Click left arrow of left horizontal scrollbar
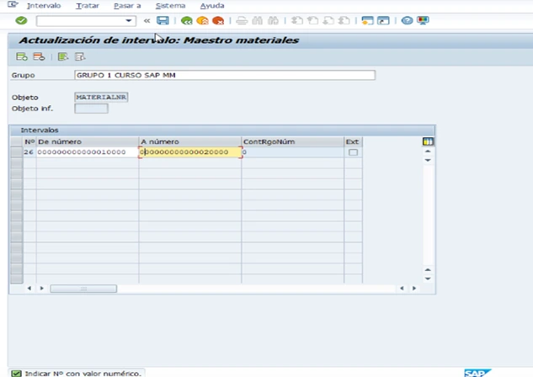 click(29, 289)
